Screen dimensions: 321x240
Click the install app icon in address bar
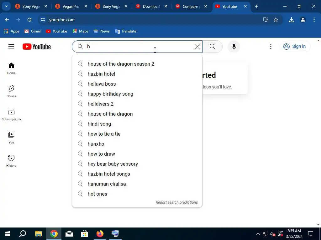(x=266, y=20)
